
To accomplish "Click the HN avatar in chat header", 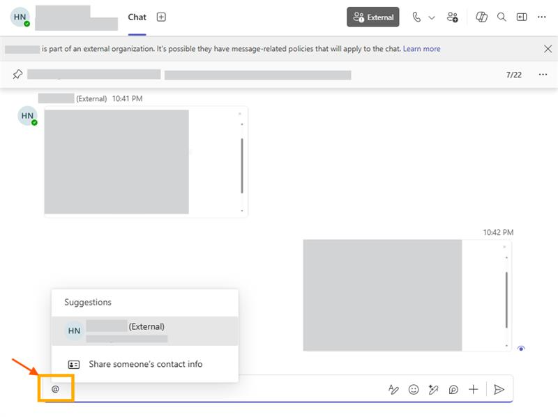I will point(20,17).
